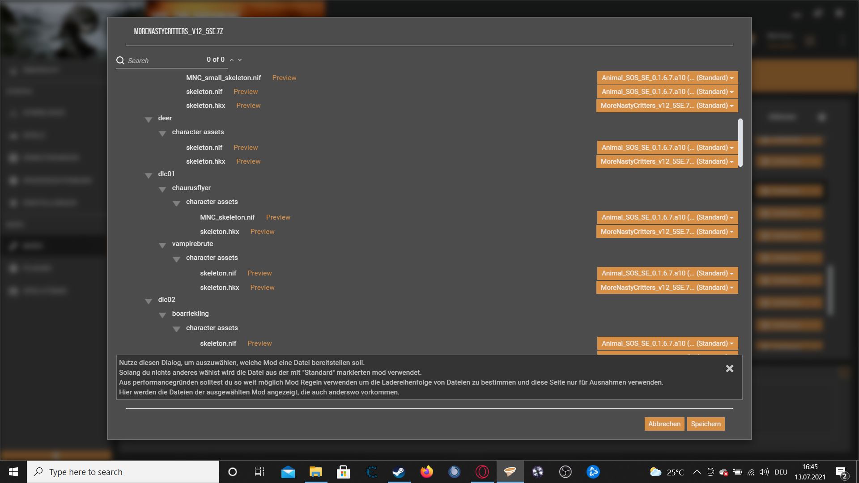
Task: Collapse character assets under boarriekling
Action: pos(177,329)
